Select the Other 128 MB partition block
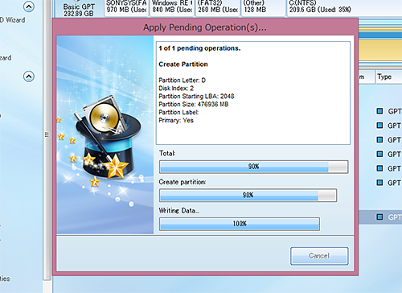Viewport: 402px width, 293px height. pyautogui.click(x=264, y=8)
